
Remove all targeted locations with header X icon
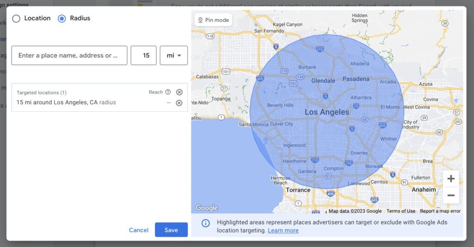click(x=179, y=92)
